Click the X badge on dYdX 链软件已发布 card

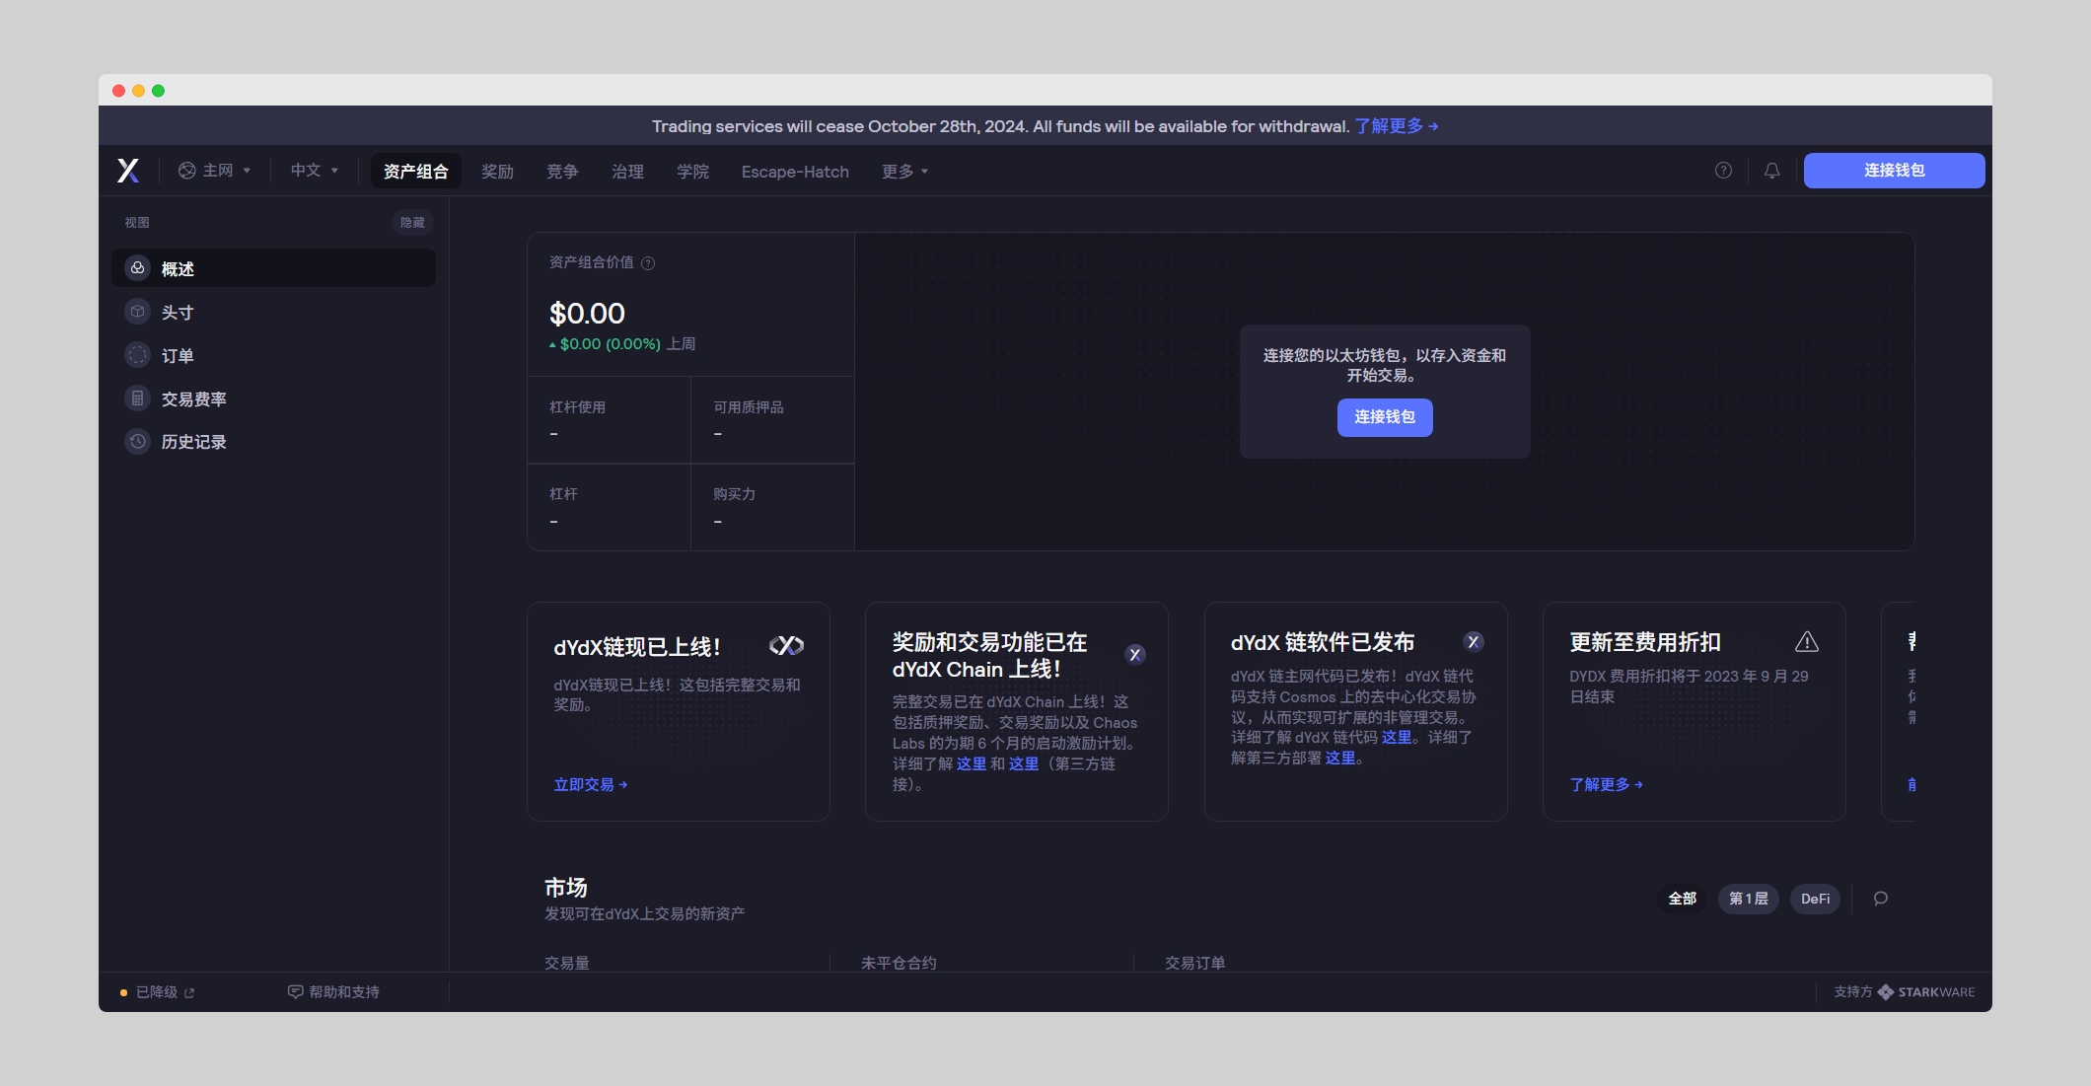point(1474,642)
